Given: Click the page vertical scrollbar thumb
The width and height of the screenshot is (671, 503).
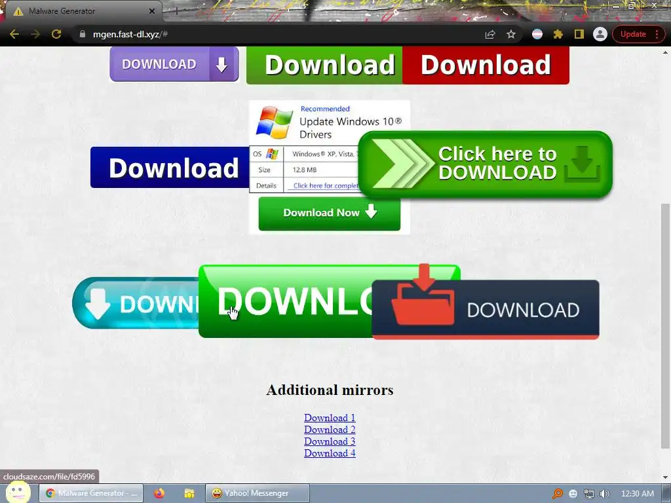Looking at the screenshot, I should click(x=666, y=326).
